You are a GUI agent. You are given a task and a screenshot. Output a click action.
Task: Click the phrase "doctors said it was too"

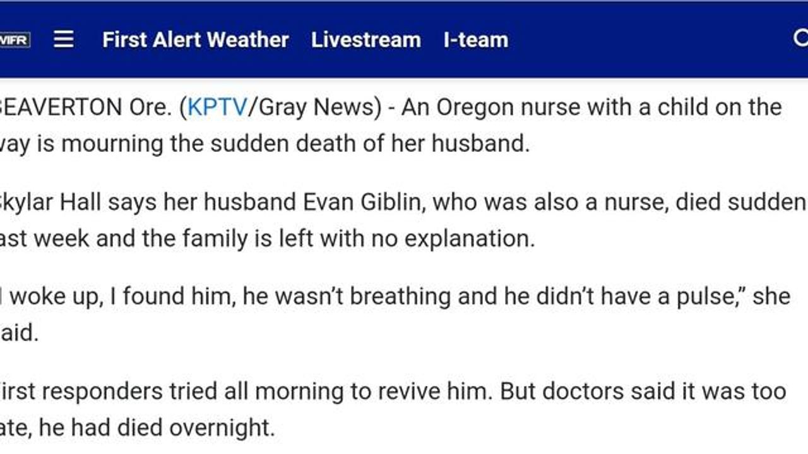(664, 391)
